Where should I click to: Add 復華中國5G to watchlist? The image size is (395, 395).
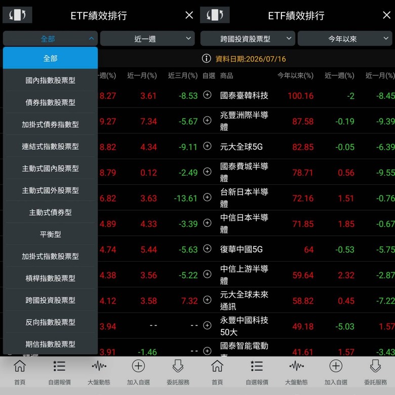(207, 249)
